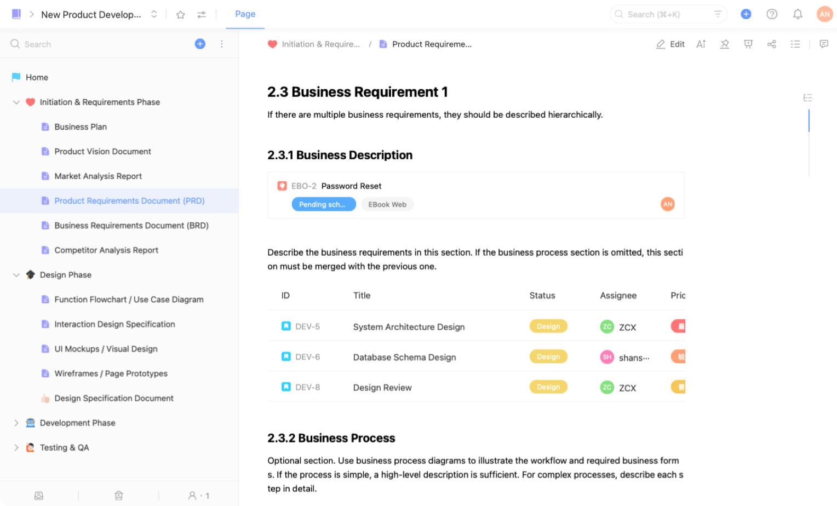Click the Edit button
Image resolution: width=837 pixels, height=506 pixels.
coord(670,44)
